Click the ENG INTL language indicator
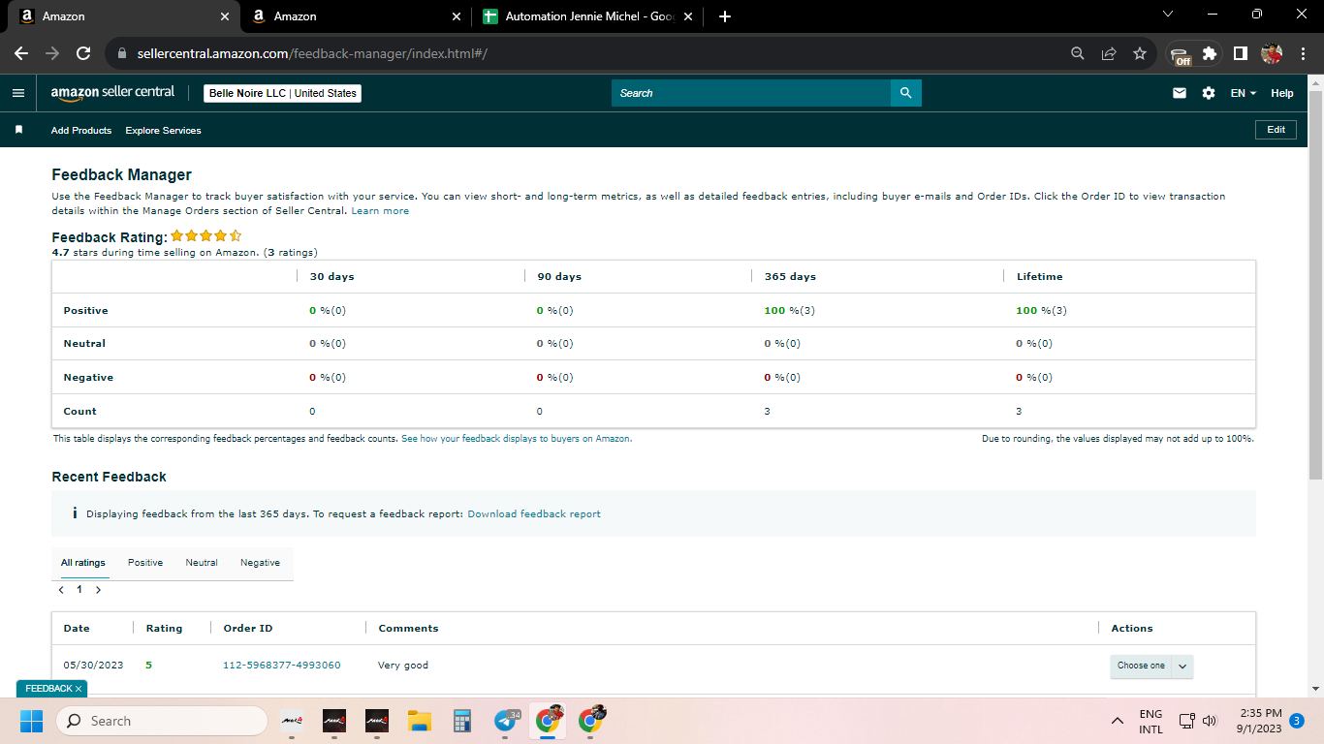This screenshot has width=1324, height=744. pyautogui.click(x=1151, y=721)
